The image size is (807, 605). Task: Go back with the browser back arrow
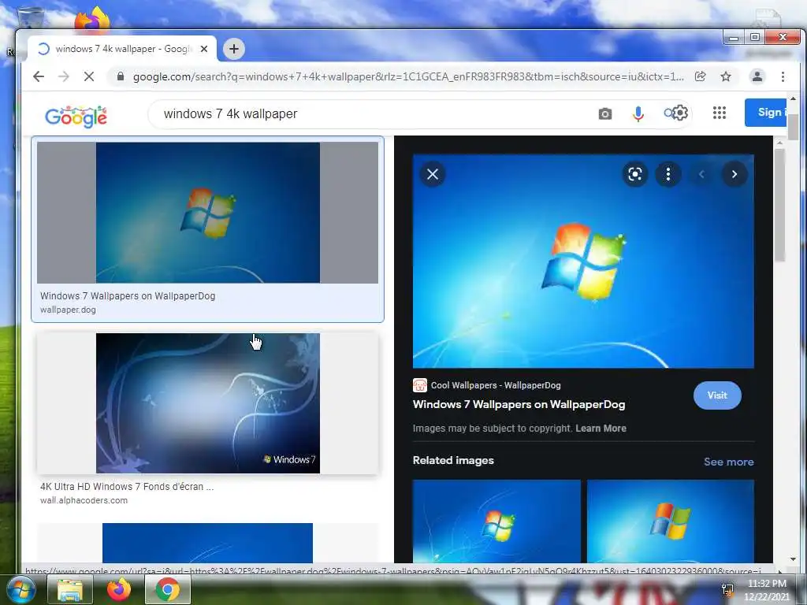pos(39,76)
